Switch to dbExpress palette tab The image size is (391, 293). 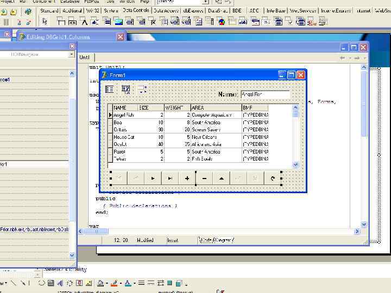(193, 10)
